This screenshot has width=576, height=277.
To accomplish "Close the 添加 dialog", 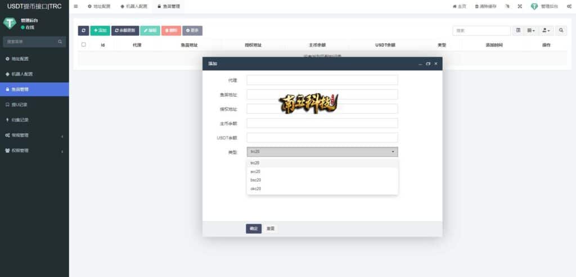I will [x=436, y=64].
